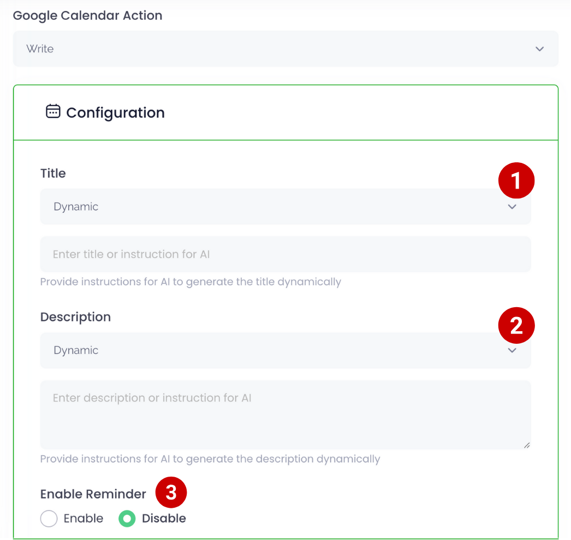Click the Google Calendar Action label
The width and height of the screenshot is (571, 540).
click(87, 15)
